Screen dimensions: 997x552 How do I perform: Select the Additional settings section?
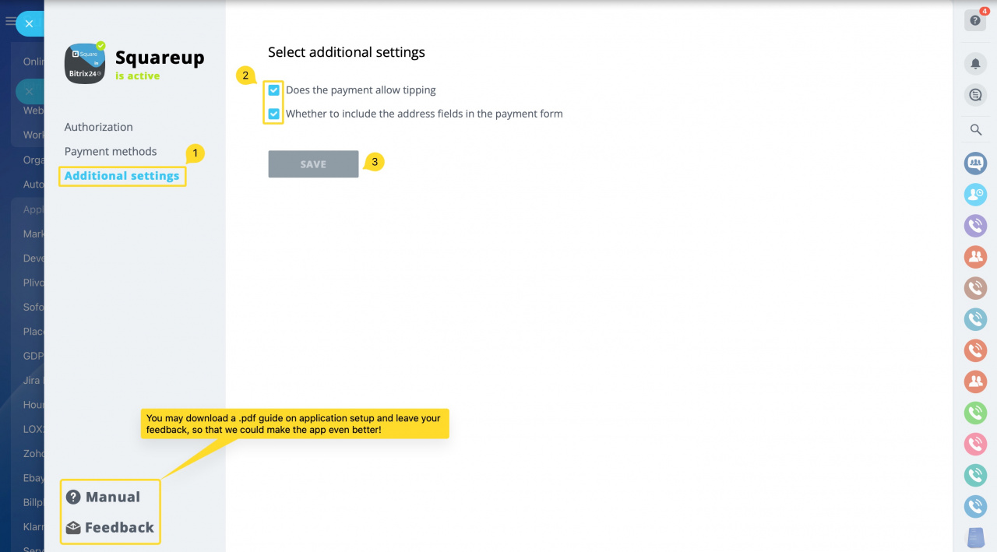122,176
